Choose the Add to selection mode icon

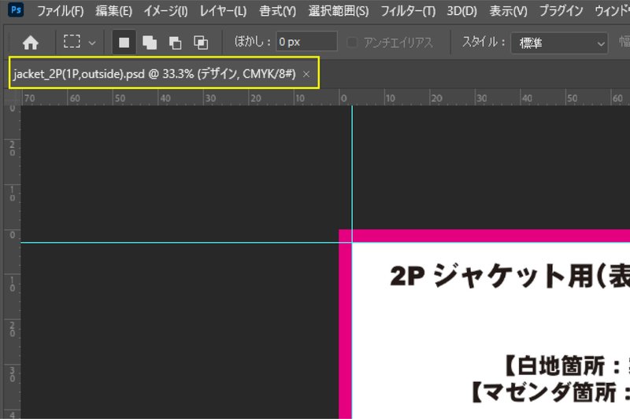pyautogui.click(x=150, y=42)
